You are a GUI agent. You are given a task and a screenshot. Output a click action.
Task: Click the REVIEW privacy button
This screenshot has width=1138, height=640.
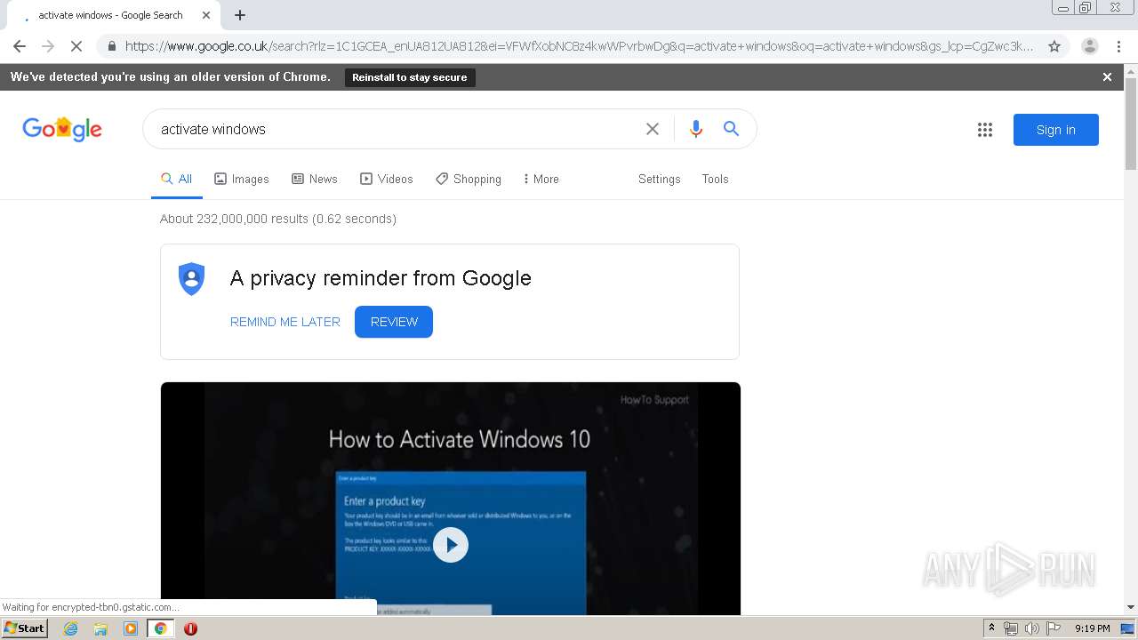point(394,322)
